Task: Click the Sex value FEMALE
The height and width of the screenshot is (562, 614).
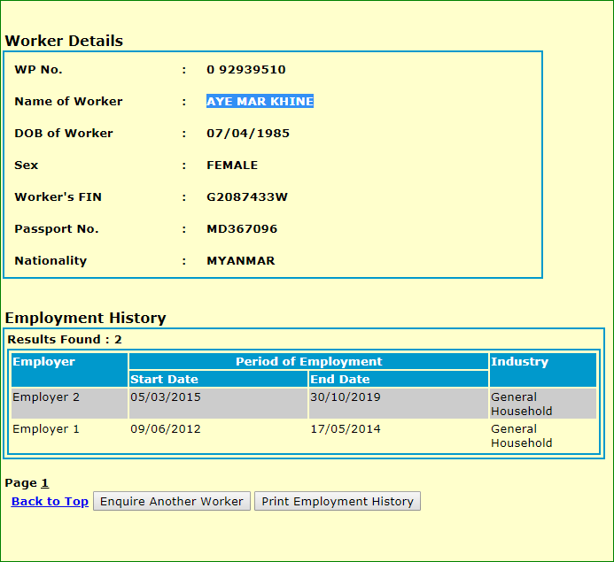Action: tap(232, 166)
